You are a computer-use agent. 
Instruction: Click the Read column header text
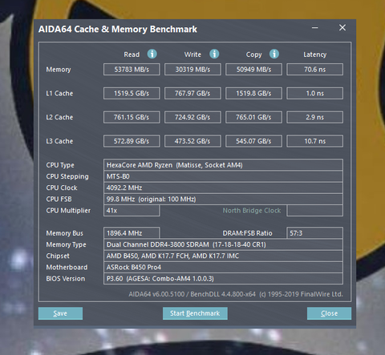point(132,54)
